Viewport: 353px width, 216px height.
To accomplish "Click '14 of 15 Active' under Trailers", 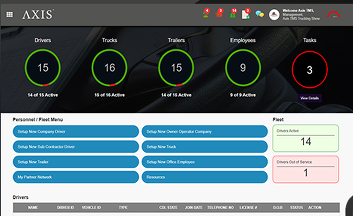I will (x=176, y=95).
